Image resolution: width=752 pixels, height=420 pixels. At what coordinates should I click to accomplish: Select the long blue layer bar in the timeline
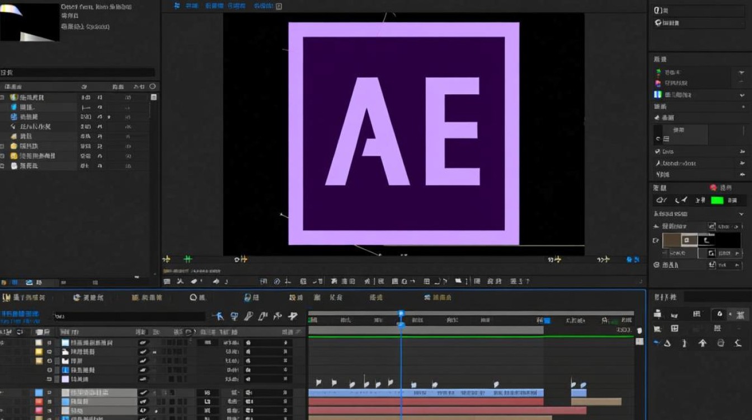point(426,393)
